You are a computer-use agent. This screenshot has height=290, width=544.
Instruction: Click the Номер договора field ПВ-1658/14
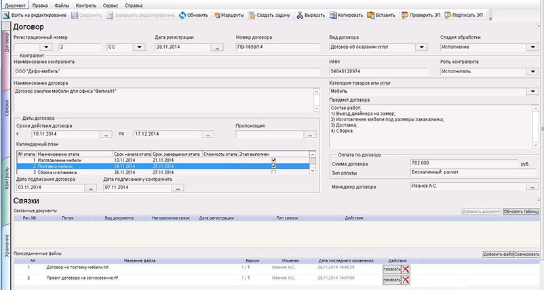(278, 47)
